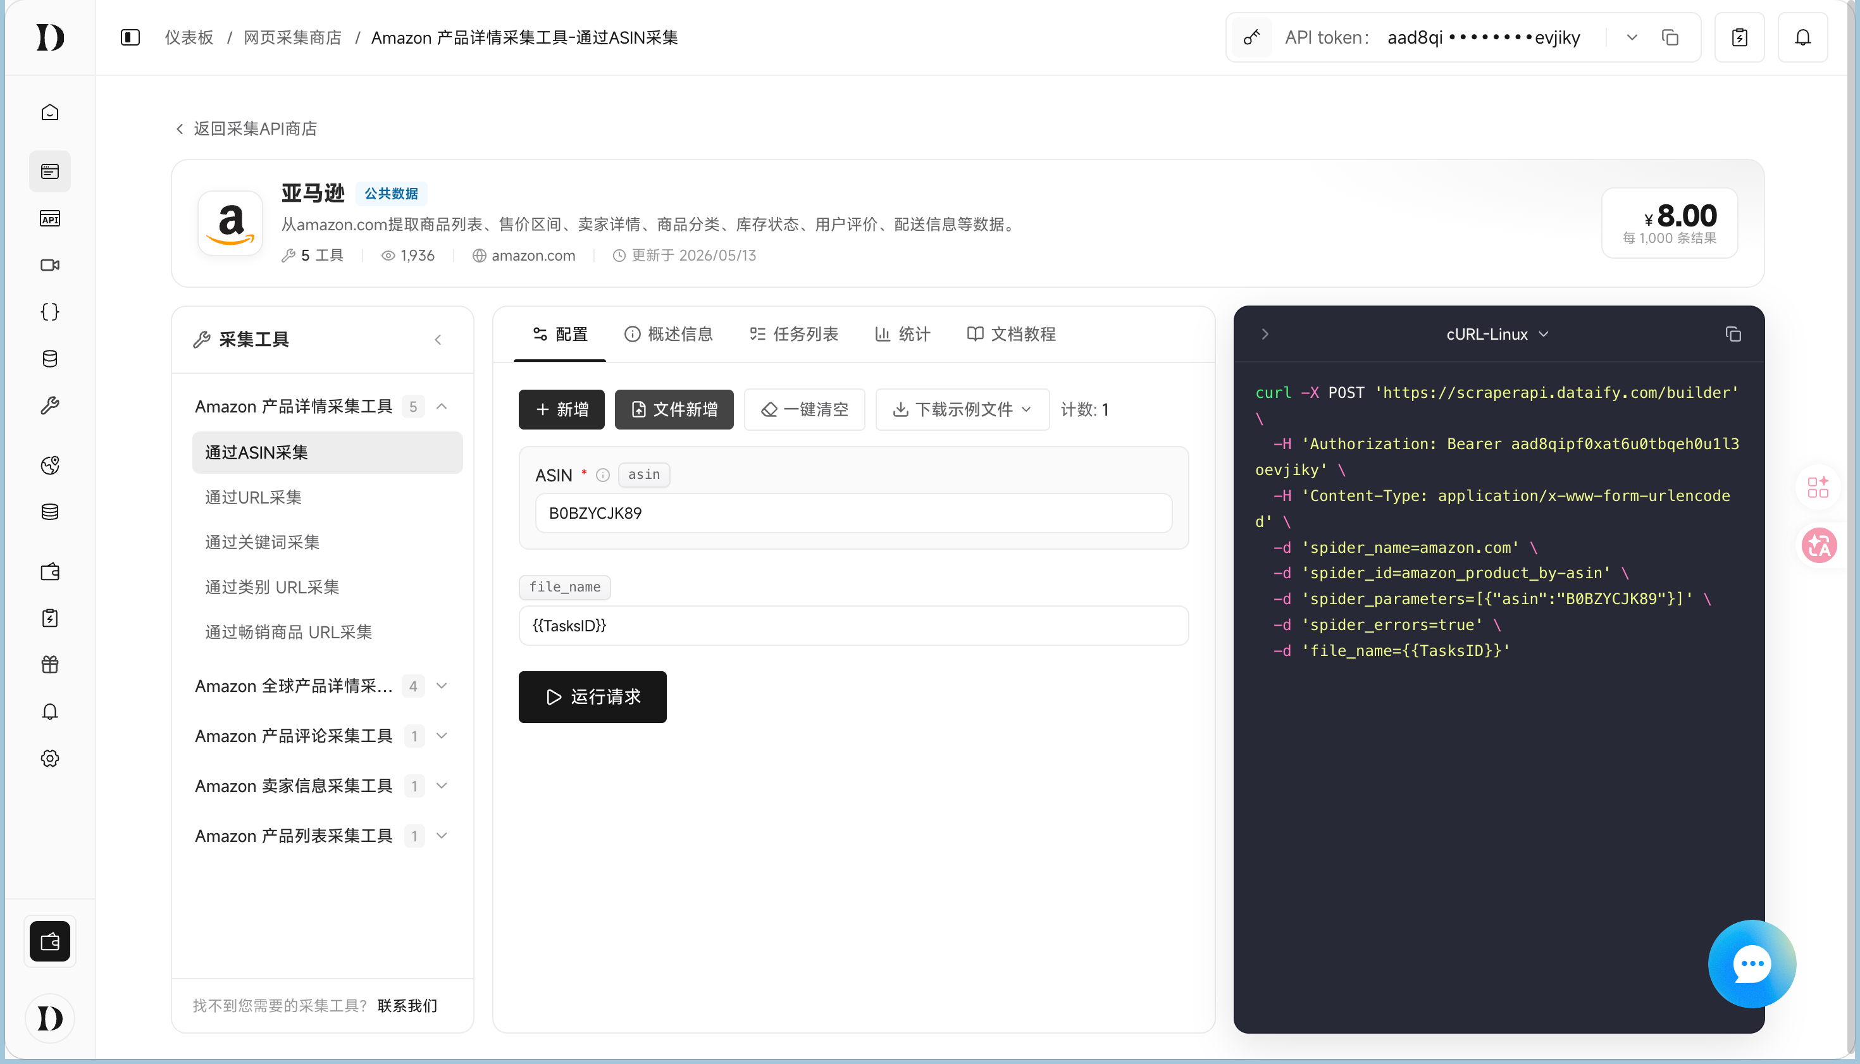The height and width of the screenshot is (1064, 1860).
Task: Click the 公共数据 tag
Action: coord(391,194)
